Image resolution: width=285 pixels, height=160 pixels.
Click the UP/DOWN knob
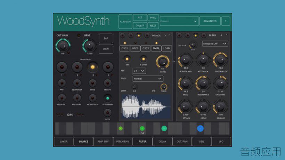click(220, 83)
